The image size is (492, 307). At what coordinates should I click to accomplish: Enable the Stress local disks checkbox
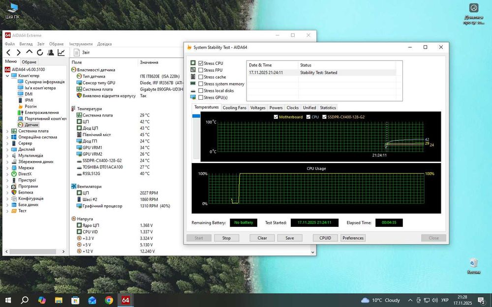201,91
